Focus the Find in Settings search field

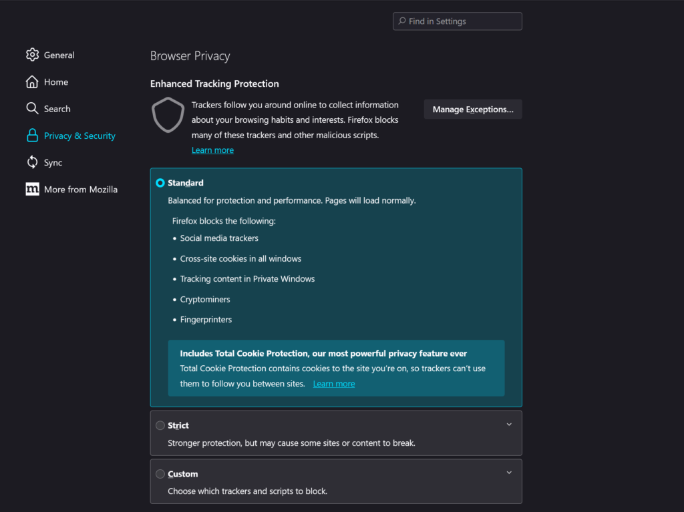pyautogui.click(x=461, y=21)
